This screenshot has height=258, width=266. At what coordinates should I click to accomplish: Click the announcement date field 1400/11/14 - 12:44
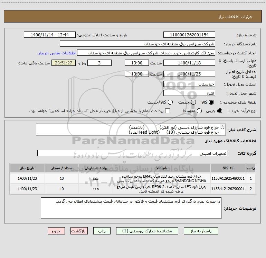[50, 35]
